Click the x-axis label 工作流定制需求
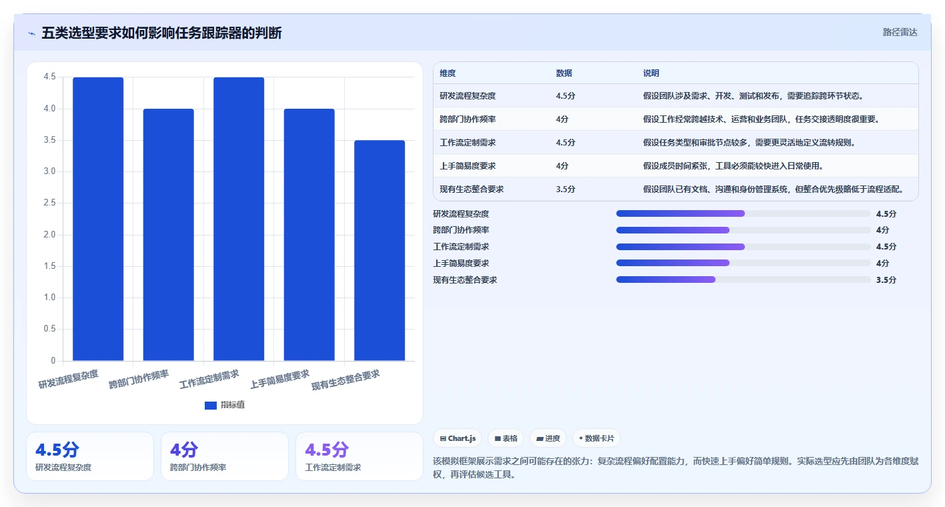 click(209, 379)
